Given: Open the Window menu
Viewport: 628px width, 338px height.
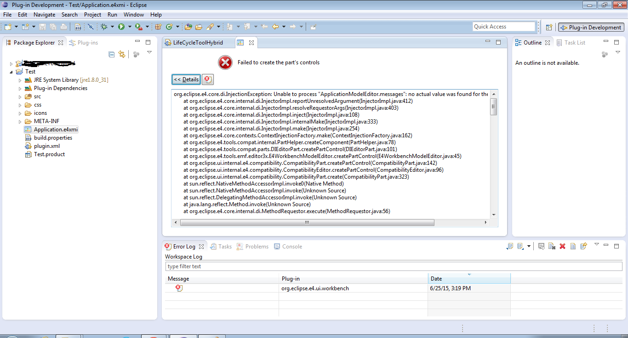Looking at the screenshot, I should coord(134,15).
